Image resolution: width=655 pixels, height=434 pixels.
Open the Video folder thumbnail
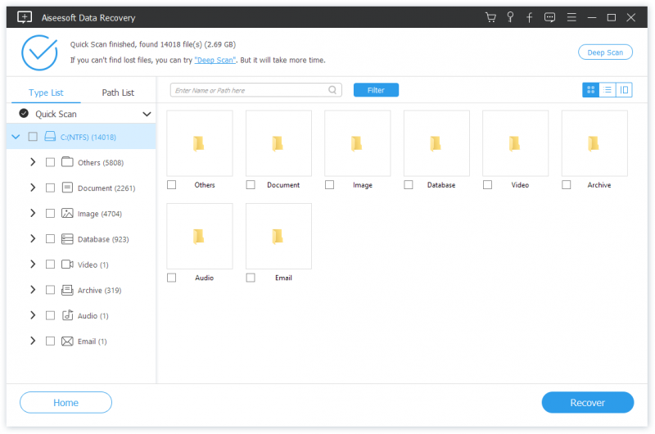point(516,143)
